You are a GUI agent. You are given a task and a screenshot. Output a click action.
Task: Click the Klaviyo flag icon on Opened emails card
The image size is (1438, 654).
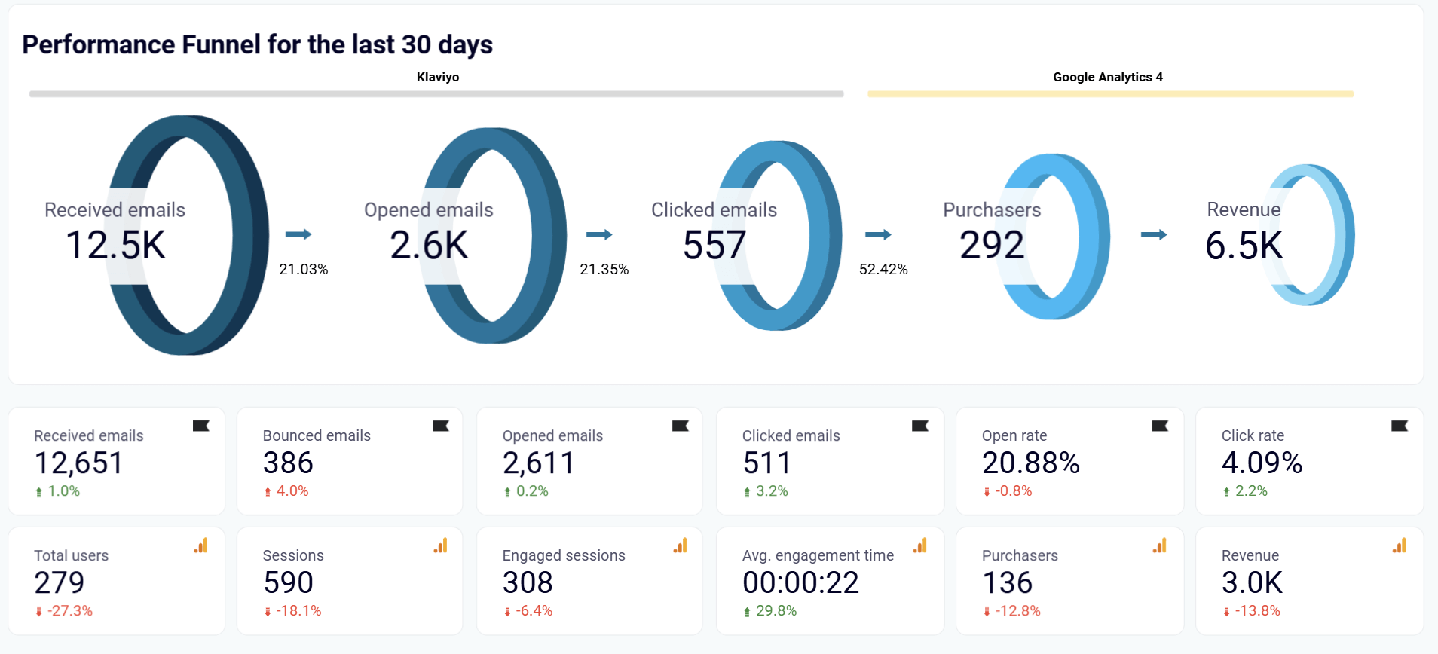(680, 426)
